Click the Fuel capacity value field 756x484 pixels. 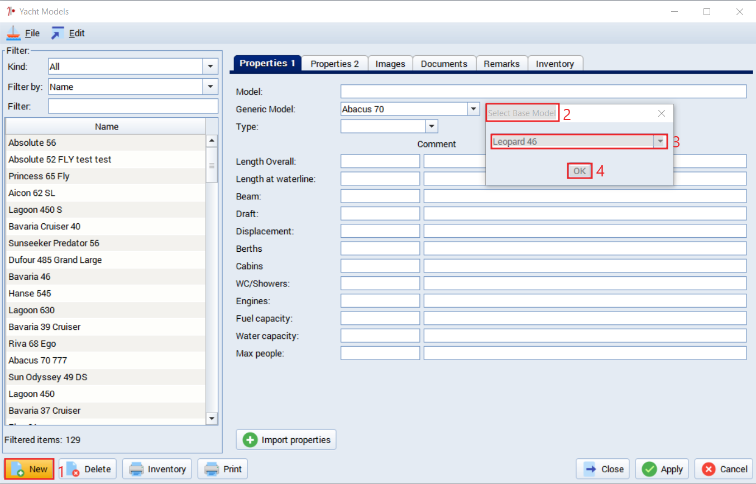tap(380, 318)
